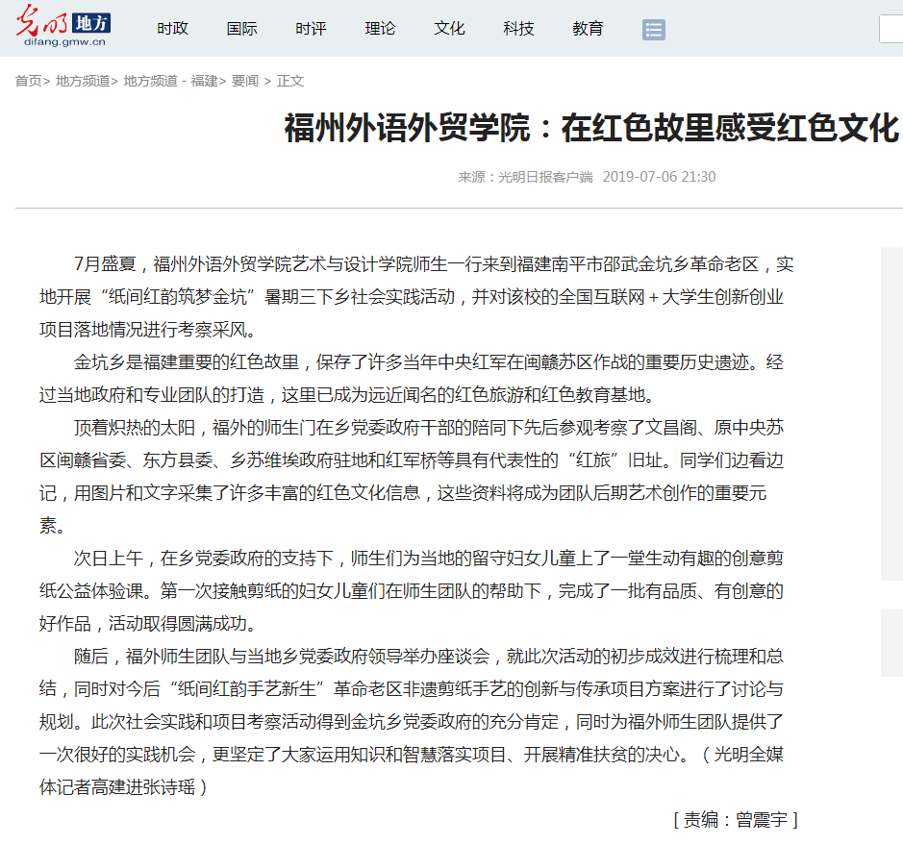Go to the 国际 channel
Screen dimensions: 903x845
(x=241, y=29)
